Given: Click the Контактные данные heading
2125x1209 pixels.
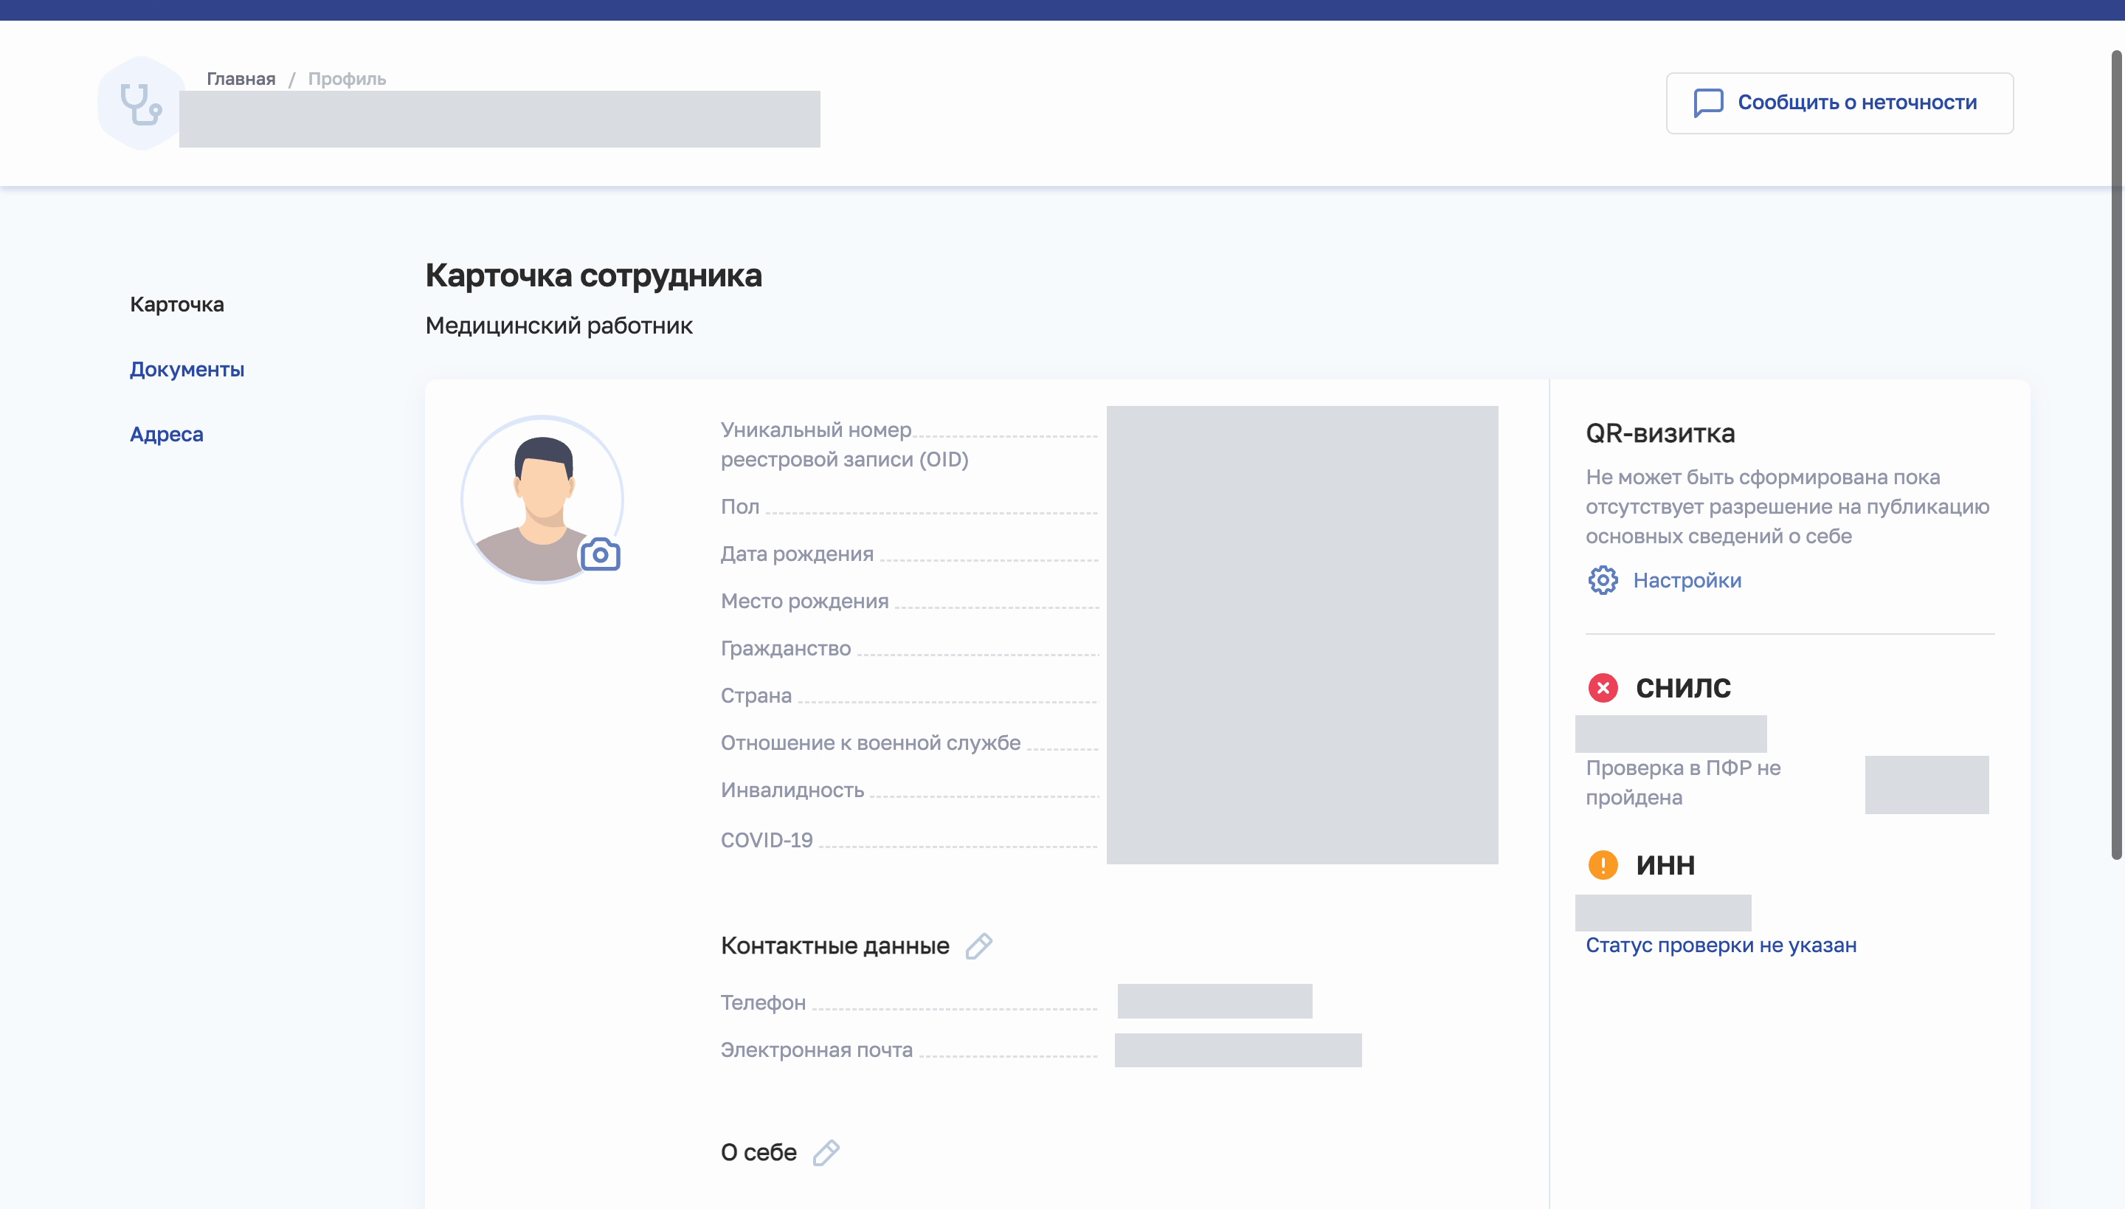Looking at the screenshot, I should tap(835, 945).
